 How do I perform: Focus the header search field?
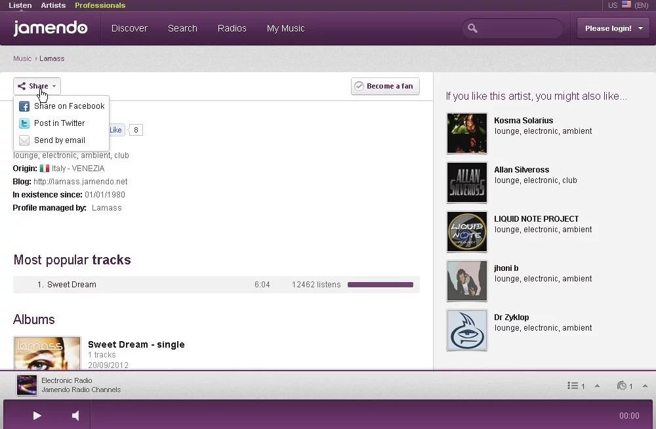512,28
